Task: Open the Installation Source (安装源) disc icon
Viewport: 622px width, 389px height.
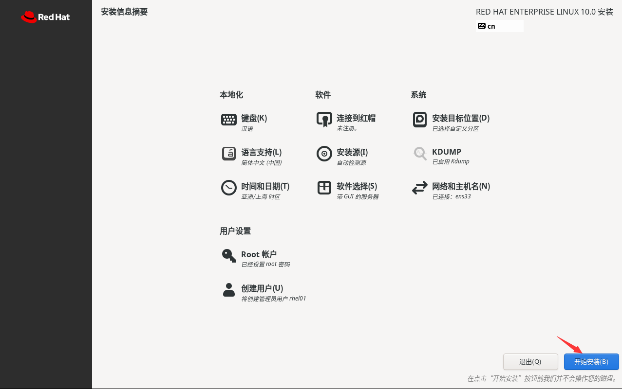Action: (324, 154)
